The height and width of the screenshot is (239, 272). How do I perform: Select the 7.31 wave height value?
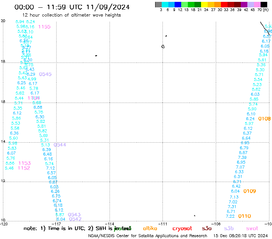[x=232, y=207]
